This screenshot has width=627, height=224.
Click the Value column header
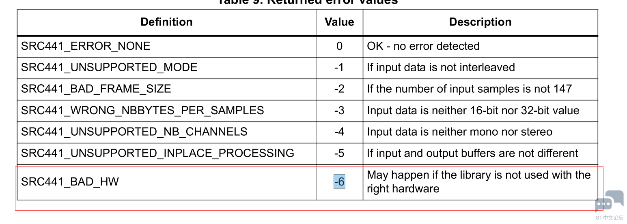[339, 22]
